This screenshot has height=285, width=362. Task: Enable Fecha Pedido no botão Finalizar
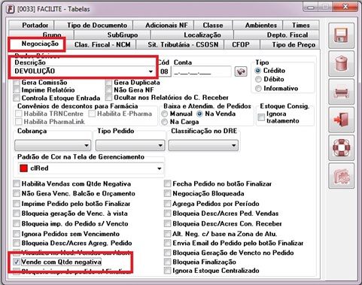167,183
